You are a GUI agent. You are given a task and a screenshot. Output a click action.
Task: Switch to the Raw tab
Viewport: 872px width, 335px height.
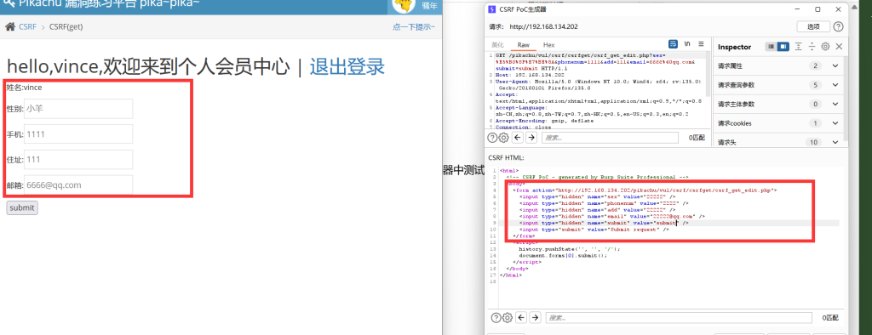click(x=524, y=44)
